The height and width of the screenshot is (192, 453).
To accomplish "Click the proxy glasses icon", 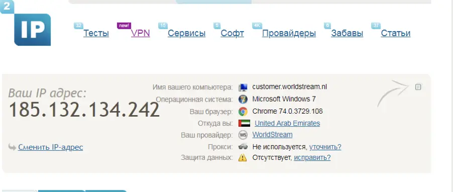I will pyautogui.click(x=243, y=147).
